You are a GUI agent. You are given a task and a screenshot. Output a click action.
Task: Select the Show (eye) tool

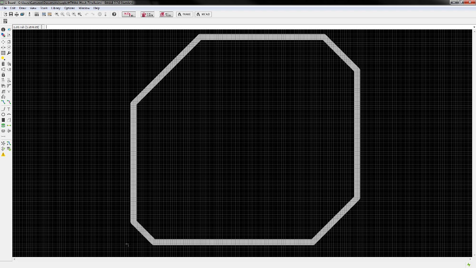click(x=9, y=30)
